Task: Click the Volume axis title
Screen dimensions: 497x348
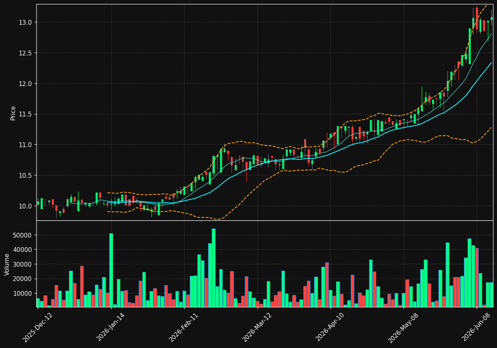Action: tap(7, 264)
